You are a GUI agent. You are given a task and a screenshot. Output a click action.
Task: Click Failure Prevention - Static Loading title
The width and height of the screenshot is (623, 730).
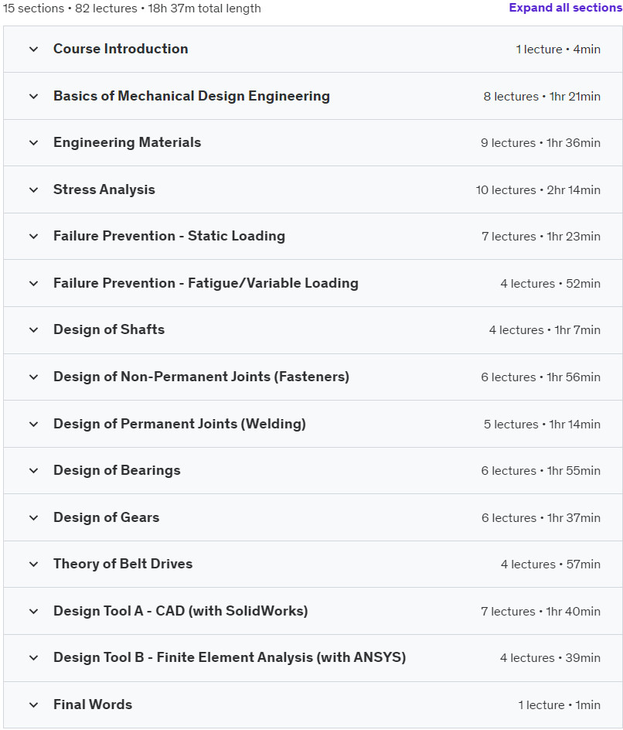169,236
